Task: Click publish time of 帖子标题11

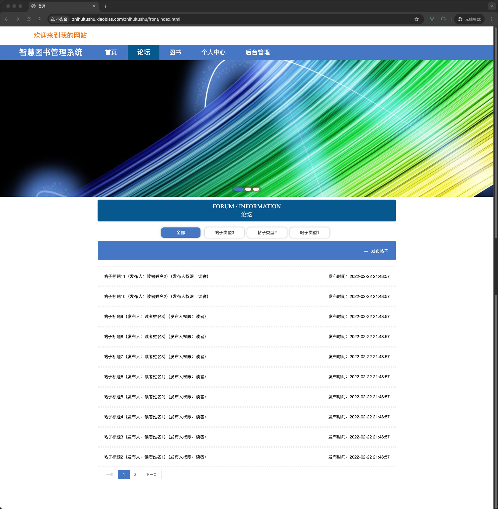Action: pos(359,276)
